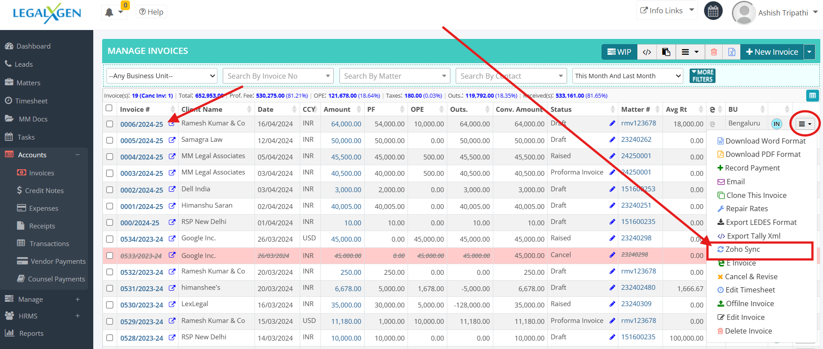Select Zoho Sync from the menu
Screen dimensions: 823x349
pos(743,250)
